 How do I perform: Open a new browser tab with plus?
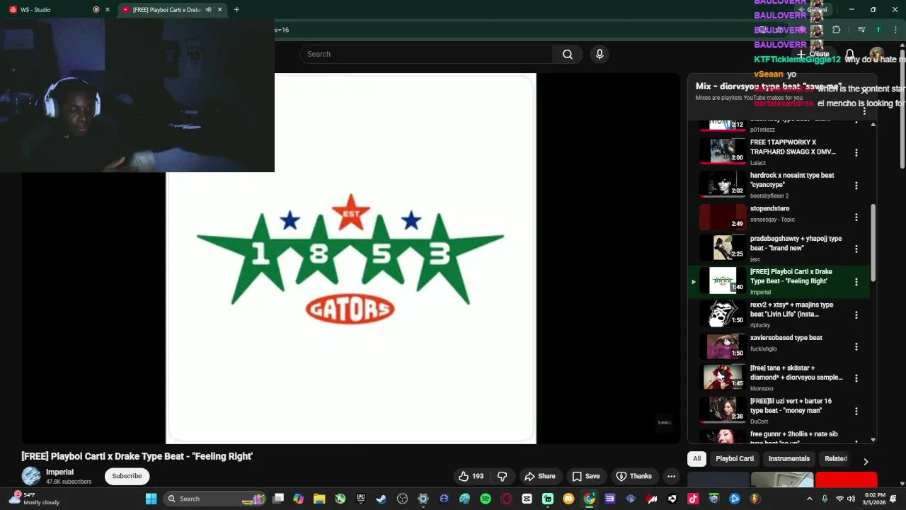[x=236, y=9]
